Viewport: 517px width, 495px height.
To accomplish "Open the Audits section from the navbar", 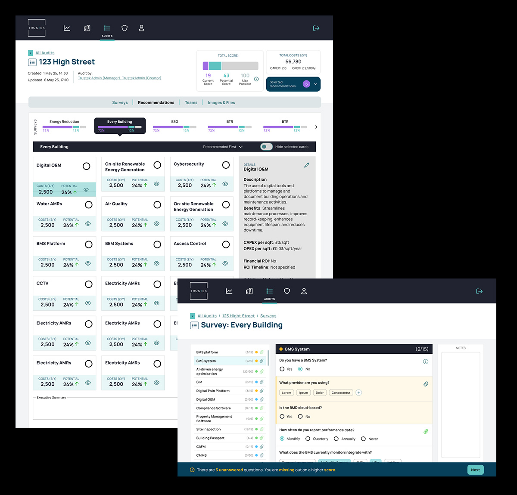I will (x=107, y=28).
